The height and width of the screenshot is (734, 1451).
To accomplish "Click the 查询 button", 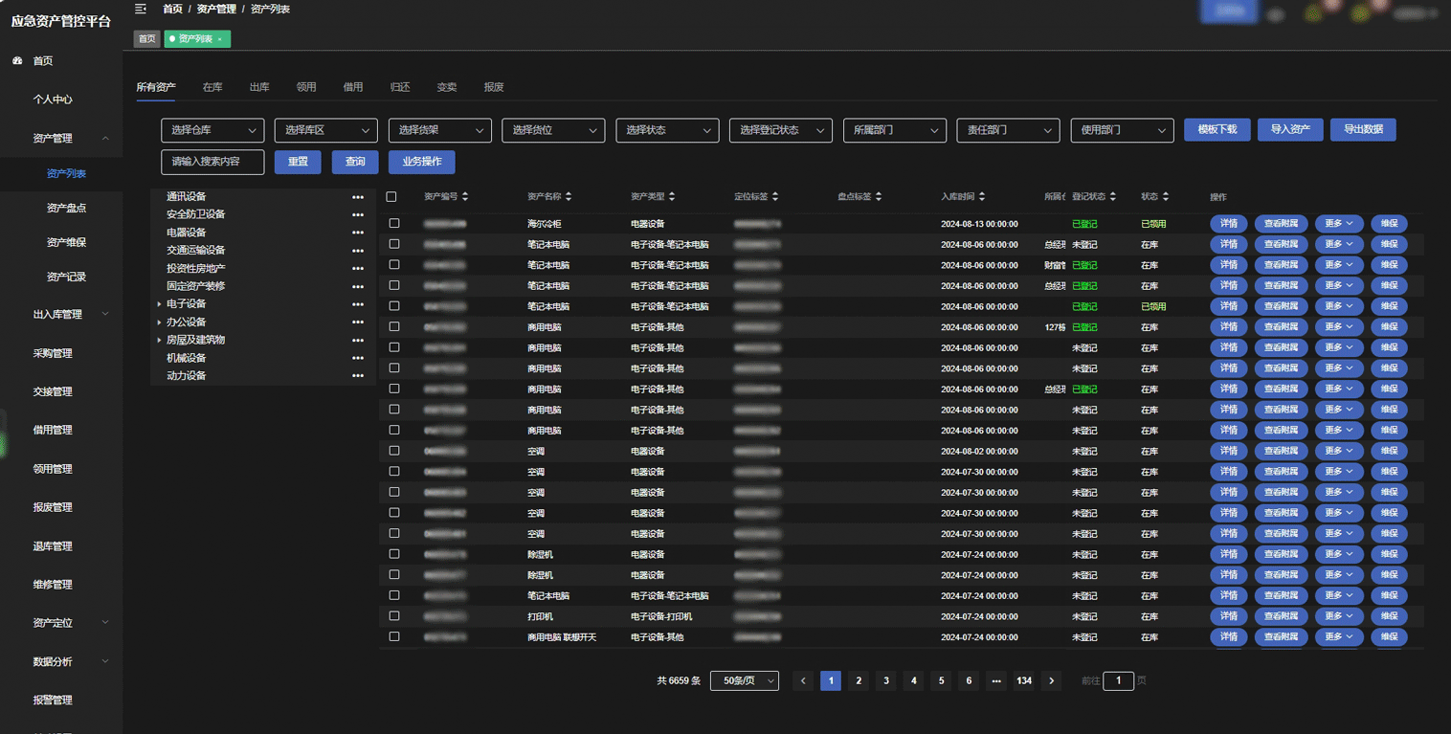I will coord(355,162).
